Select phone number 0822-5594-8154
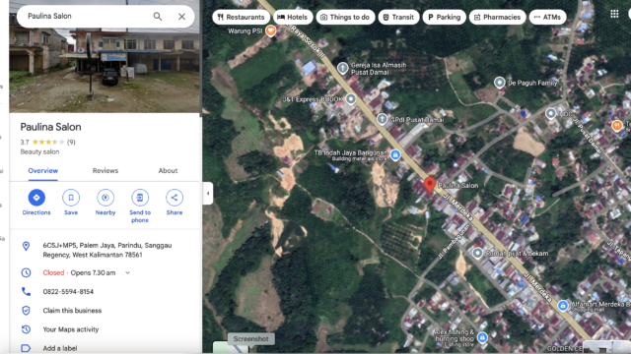The width and height of the screenshot is (631, 354). click(68, 292)
